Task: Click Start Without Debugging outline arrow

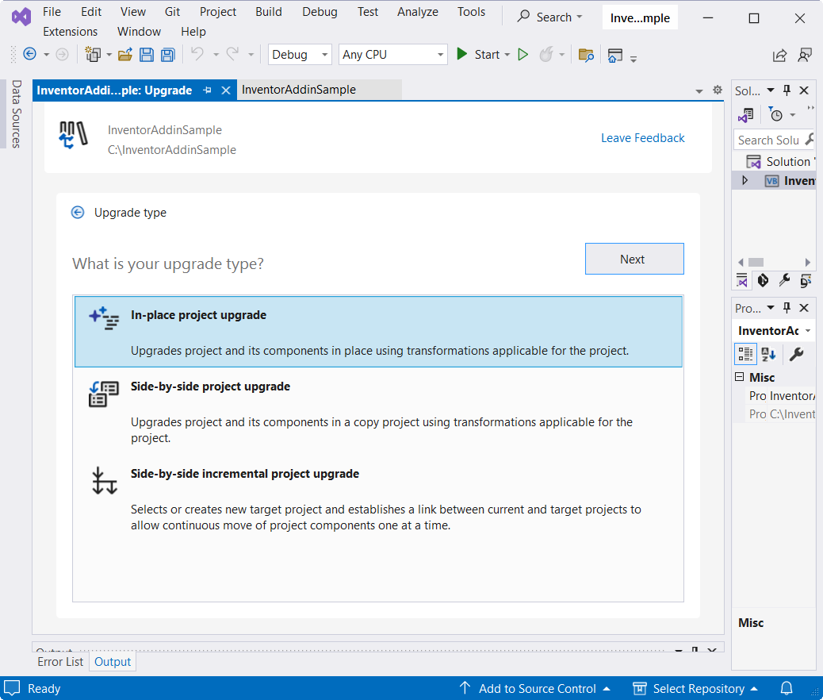Action: pyautogui.click(x=523, y=54)
